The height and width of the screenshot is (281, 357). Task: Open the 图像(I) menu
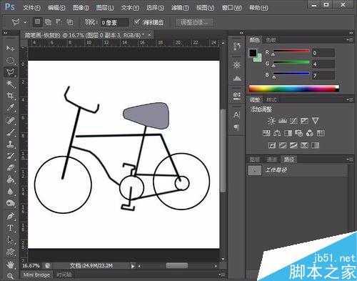click(81, 8)
